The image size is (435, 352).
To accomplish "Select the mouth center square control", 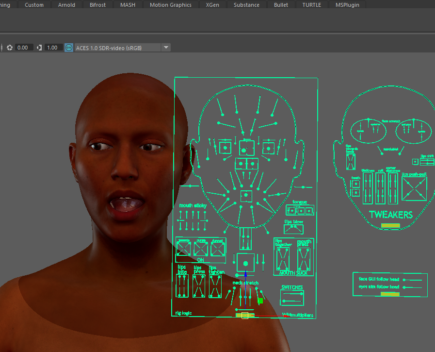I will tap(246, 196).
